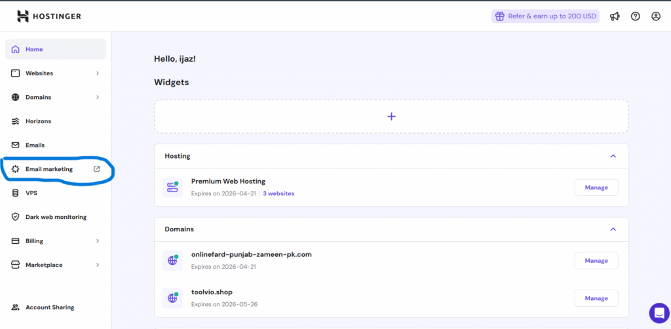Viewport: 671px width, 329px height.
Task: Collapse the Domains section chevron
Action: click(x=613, y=229)
